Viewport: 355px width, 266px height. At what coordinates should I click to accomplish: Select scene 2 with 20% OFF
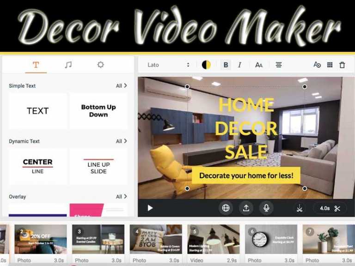[41, 239]
